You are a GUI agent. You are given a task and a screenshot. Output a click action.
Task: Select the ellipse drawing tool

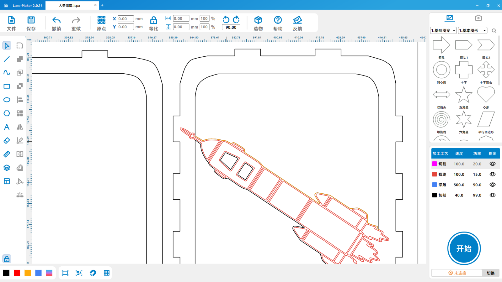(7, 100)
